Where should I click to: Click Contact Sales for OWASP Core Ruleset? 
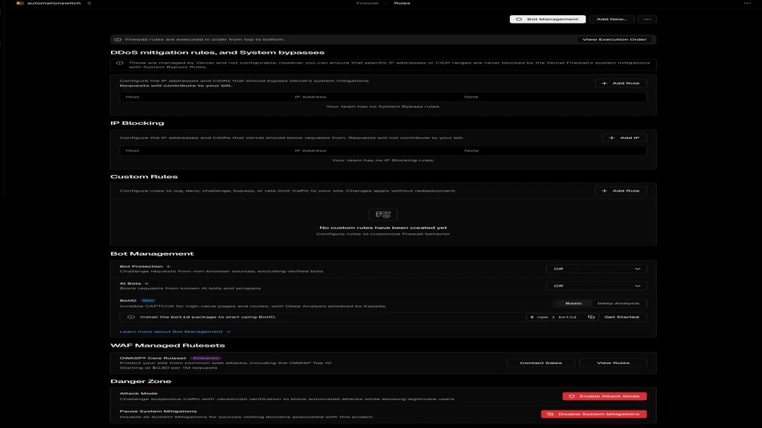(540, 362)
